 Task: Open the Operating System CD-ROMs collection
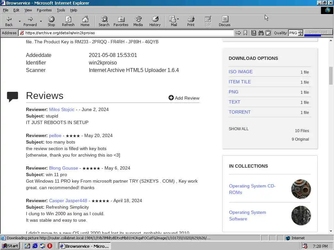[x=252, y=189]
